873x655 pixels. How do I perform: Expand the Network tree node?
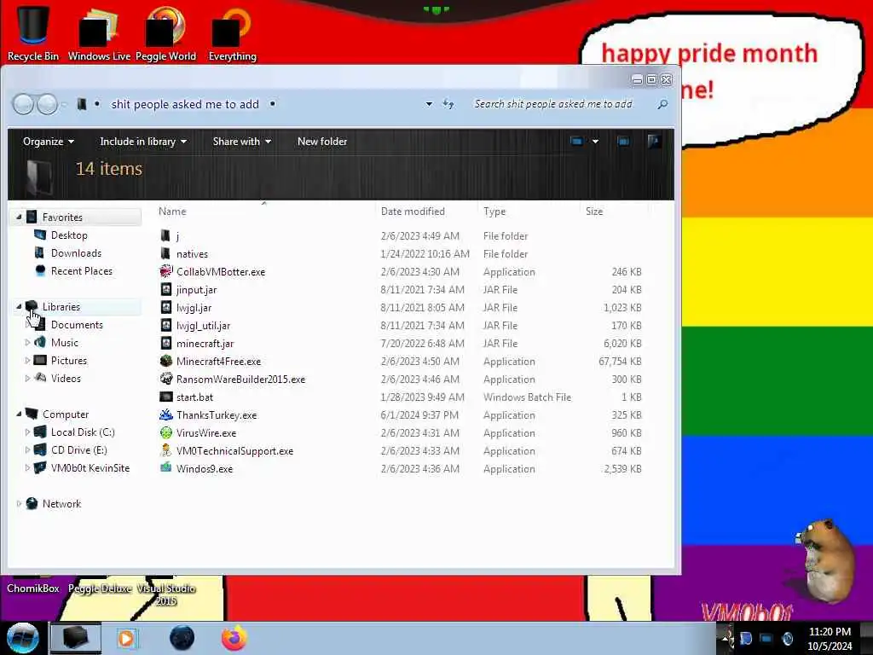[x=19, y=503]
